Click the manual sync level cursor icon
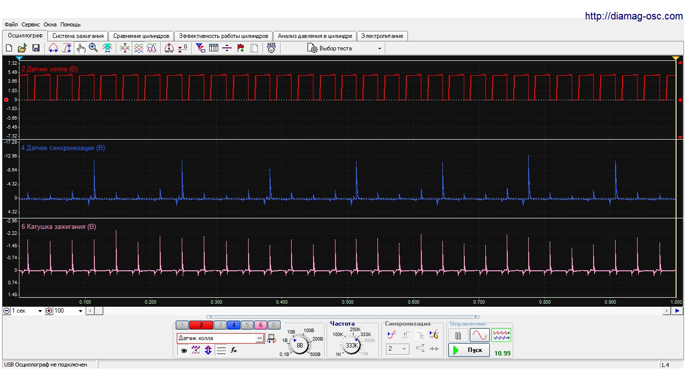 tap(434, 335)
